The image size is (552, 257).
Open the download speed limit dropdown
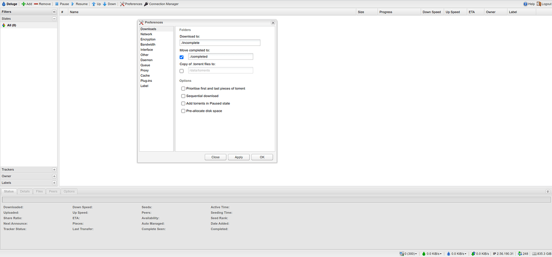pos(432,253)
